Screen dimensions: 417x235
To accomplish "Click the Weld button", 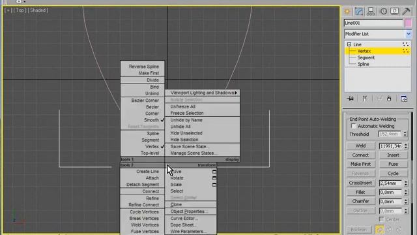I will (x=360, y=146).
